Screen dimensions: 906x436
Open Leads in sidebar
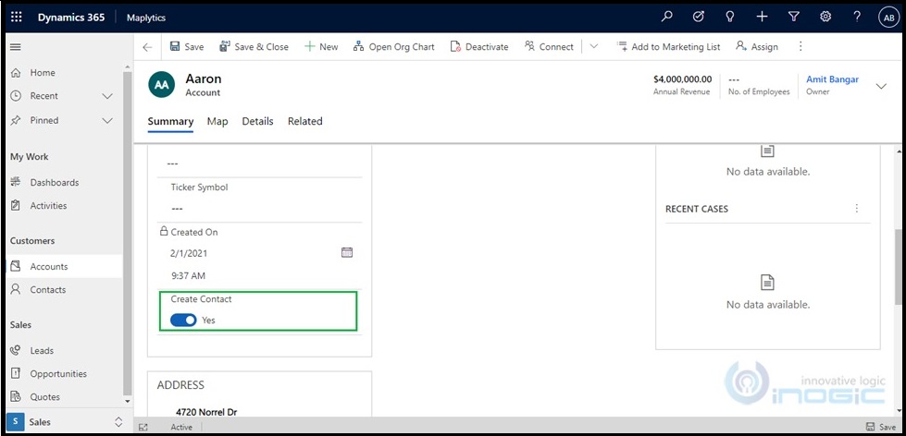point(64,351)
